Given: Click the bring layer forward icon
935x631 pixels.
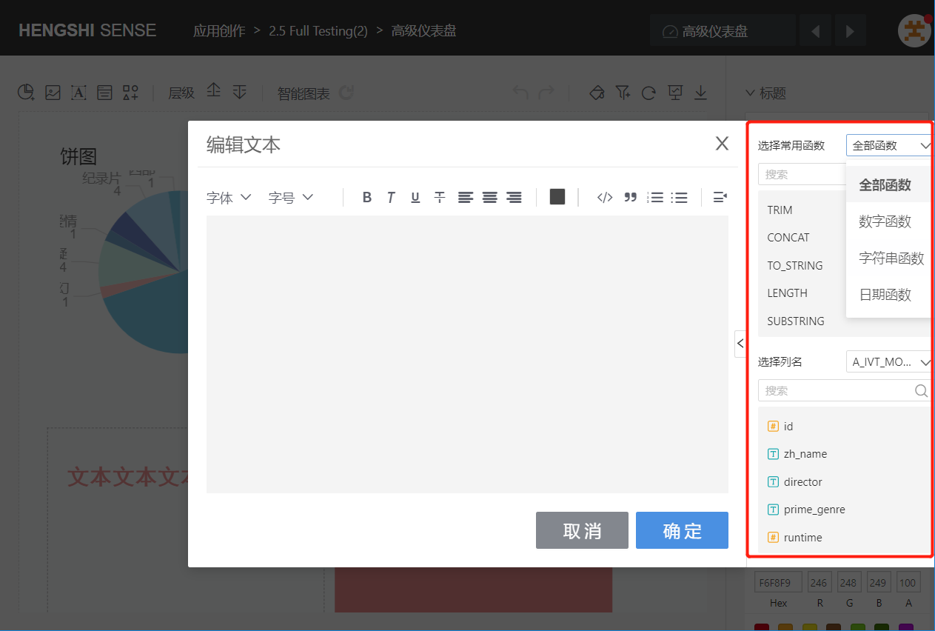Looking at the screenshot, I should pyautogui.click(x=213, y=91).
